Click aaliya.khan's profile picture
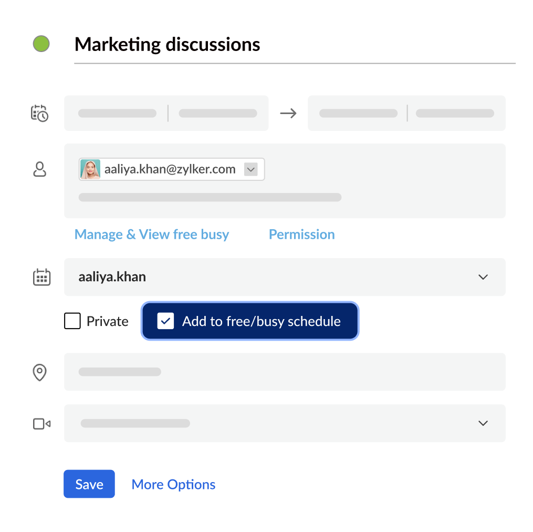 tap(89, 169)
